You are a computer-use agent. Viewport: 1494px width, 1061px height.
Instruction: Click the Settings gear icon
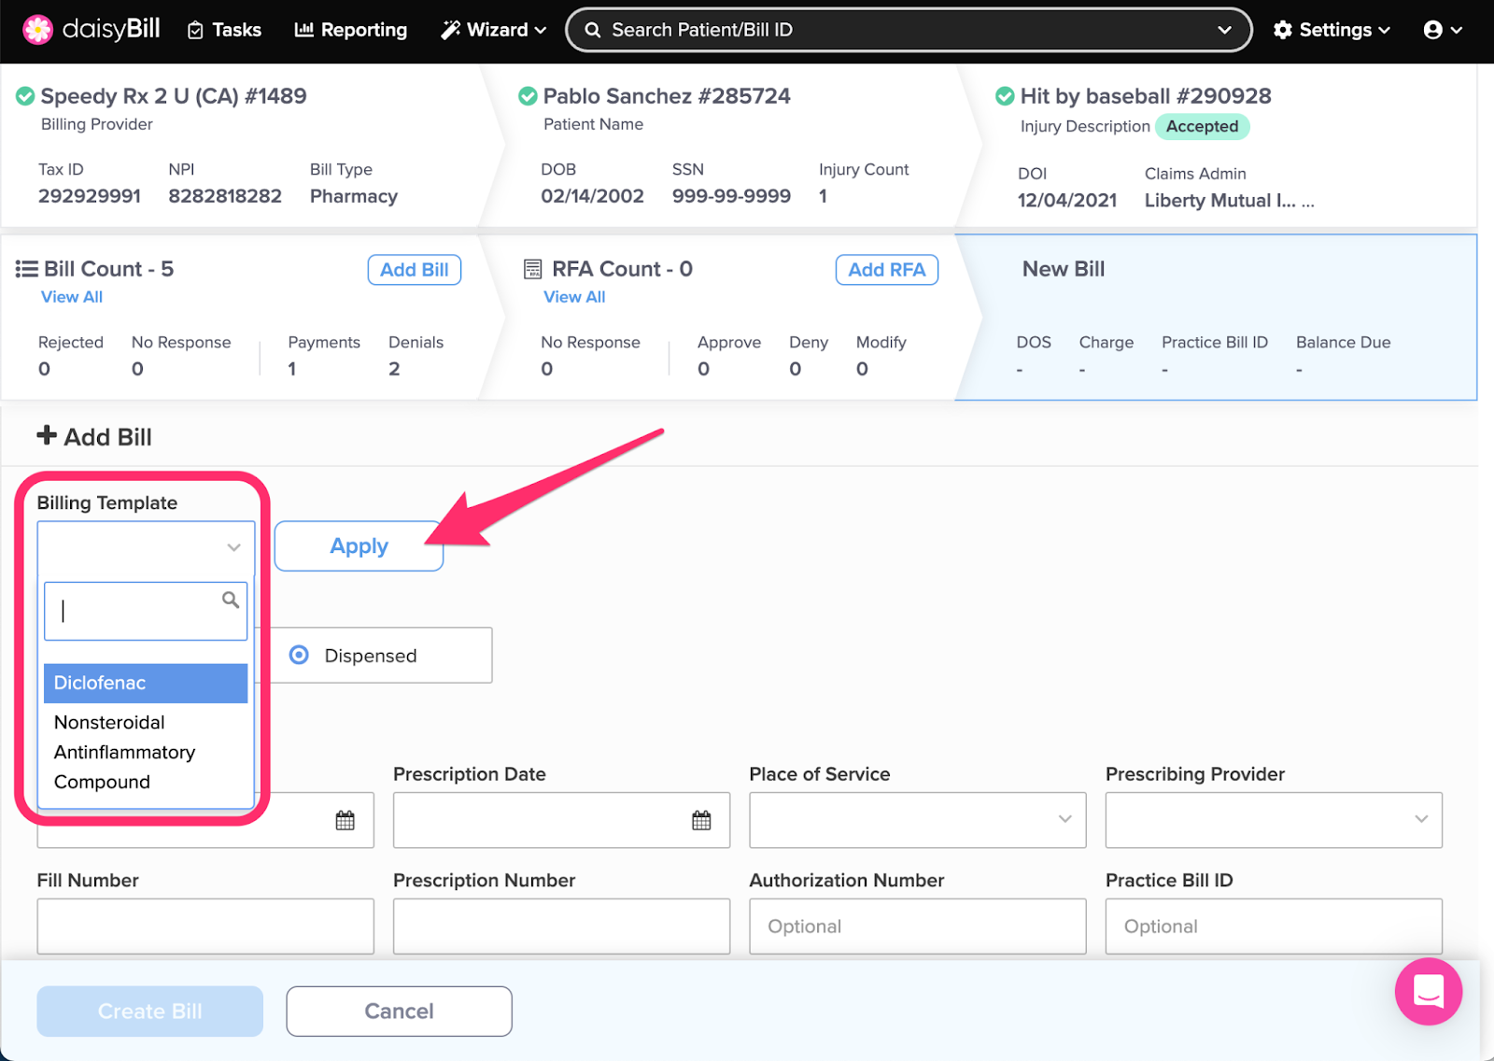1283,30
